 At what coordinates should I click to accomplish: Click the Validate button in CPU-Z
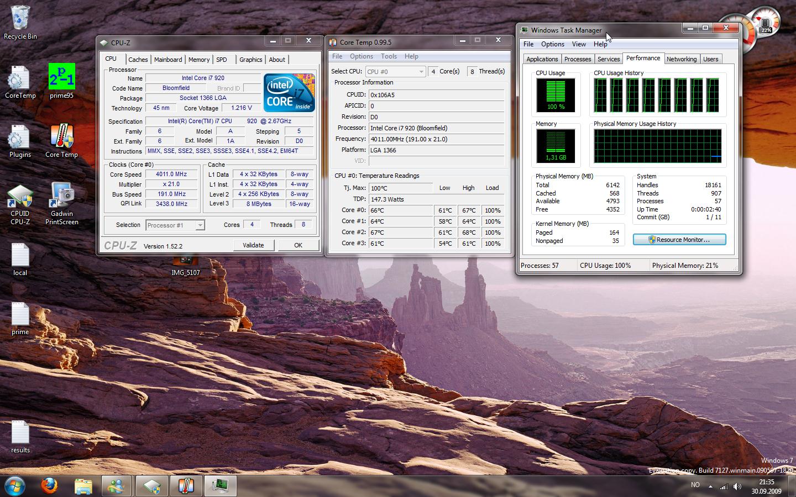(x=253, y=245)
